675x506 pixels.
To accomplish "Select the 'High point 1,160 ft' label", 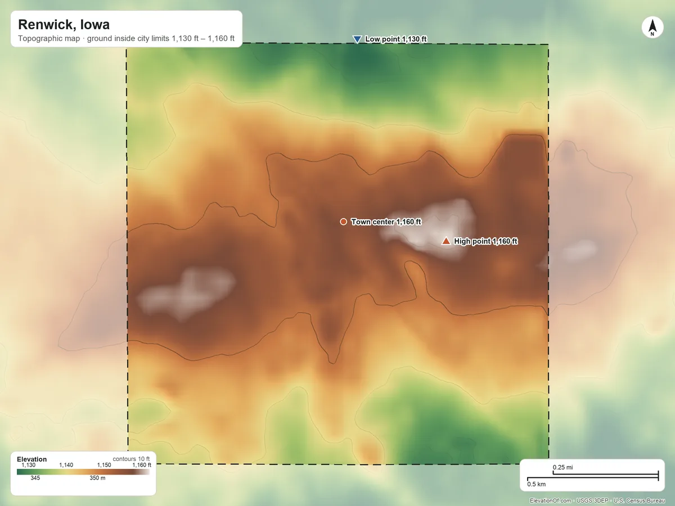I will (486, 241).
